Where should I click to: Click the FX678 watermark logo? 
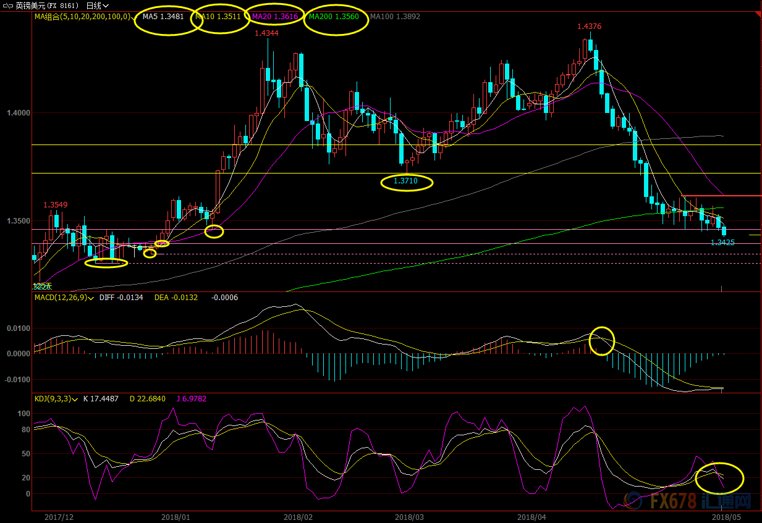(700, 500)
